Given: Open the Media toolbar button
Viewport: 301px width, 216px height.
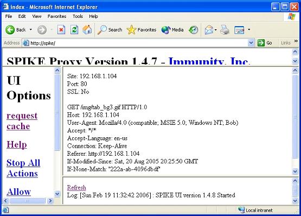Looking at the screenshot, I should (172, 30).
